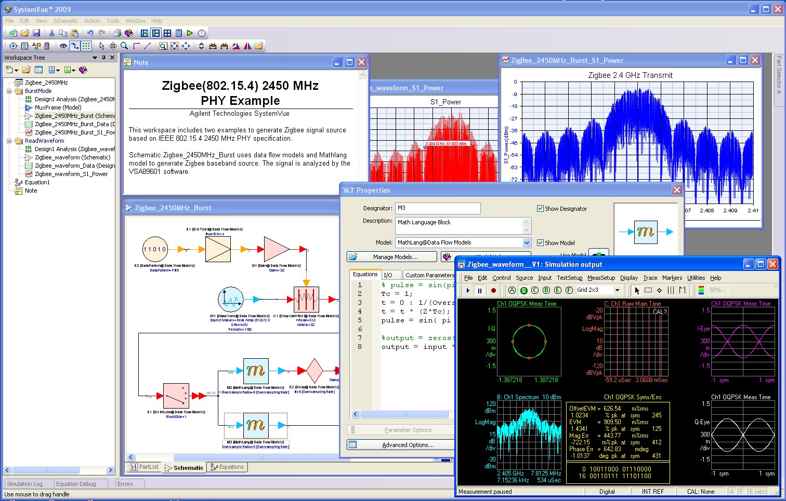Click the rainbow color palette icon

tap(701, 290)
